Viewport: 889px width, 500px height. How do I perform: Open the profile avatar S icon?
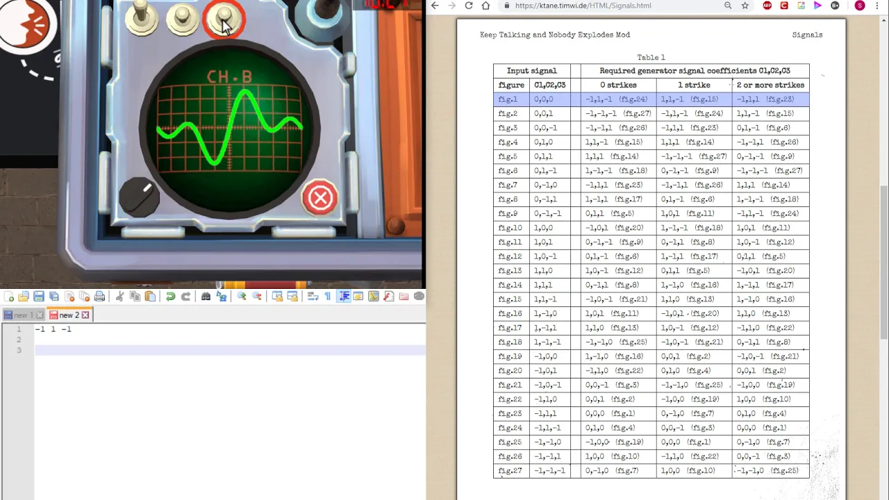[860, 6]
